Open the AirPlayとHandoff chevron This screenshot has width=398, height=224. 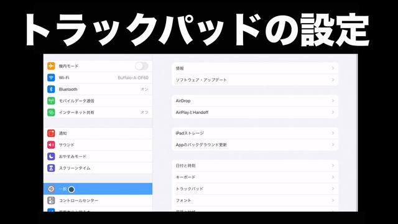[x=333, y=112]
